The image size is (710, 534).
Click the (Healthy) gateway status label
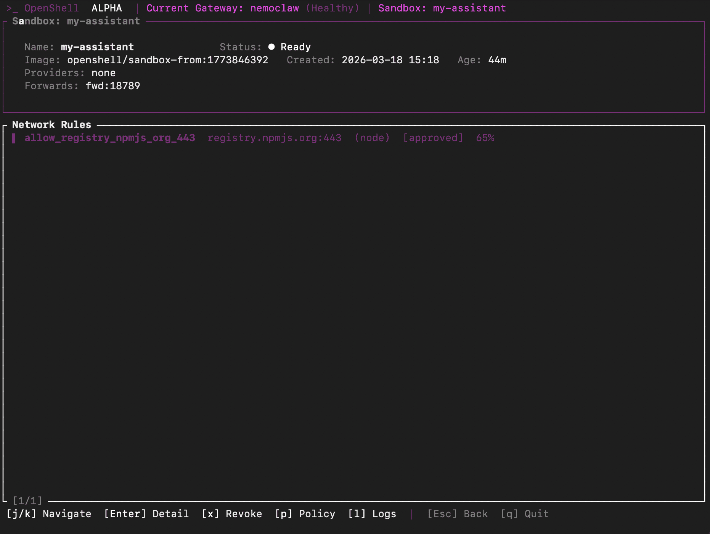[x=332, y=8]
